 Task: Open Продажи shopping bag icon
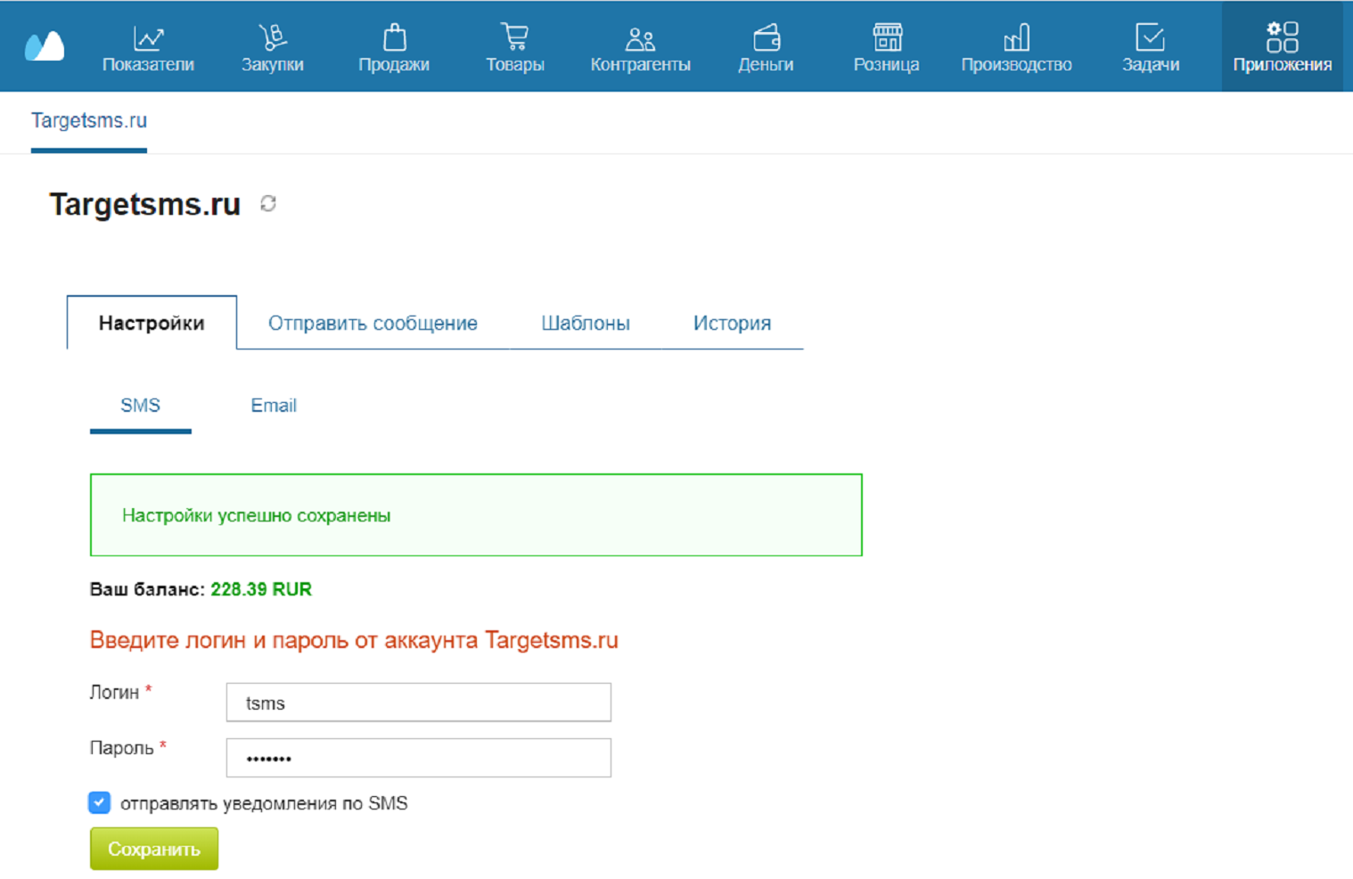click(394, 37)
